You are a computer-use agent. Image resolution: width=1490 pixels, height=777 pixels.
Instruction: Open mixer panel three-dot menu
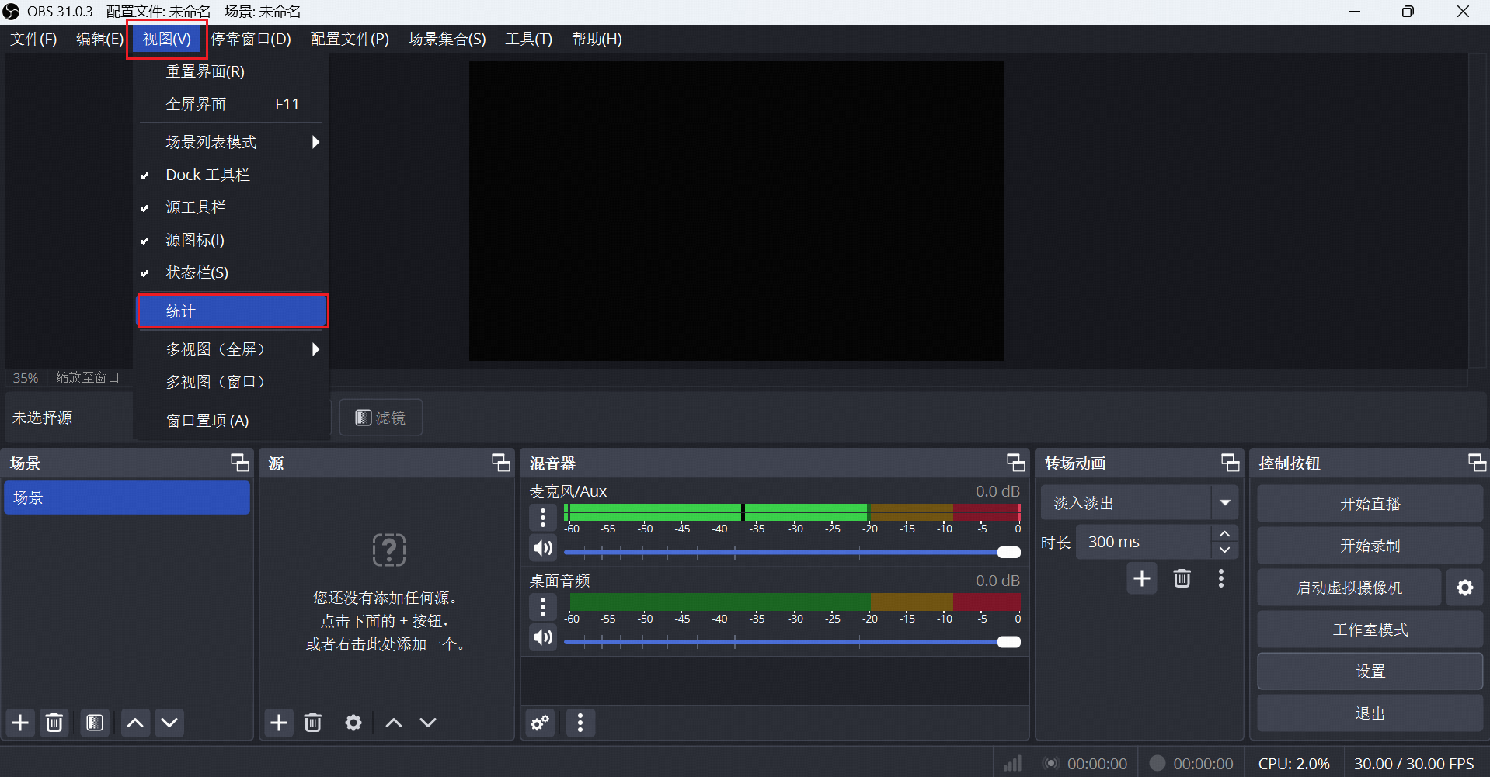tap(580, 723)
